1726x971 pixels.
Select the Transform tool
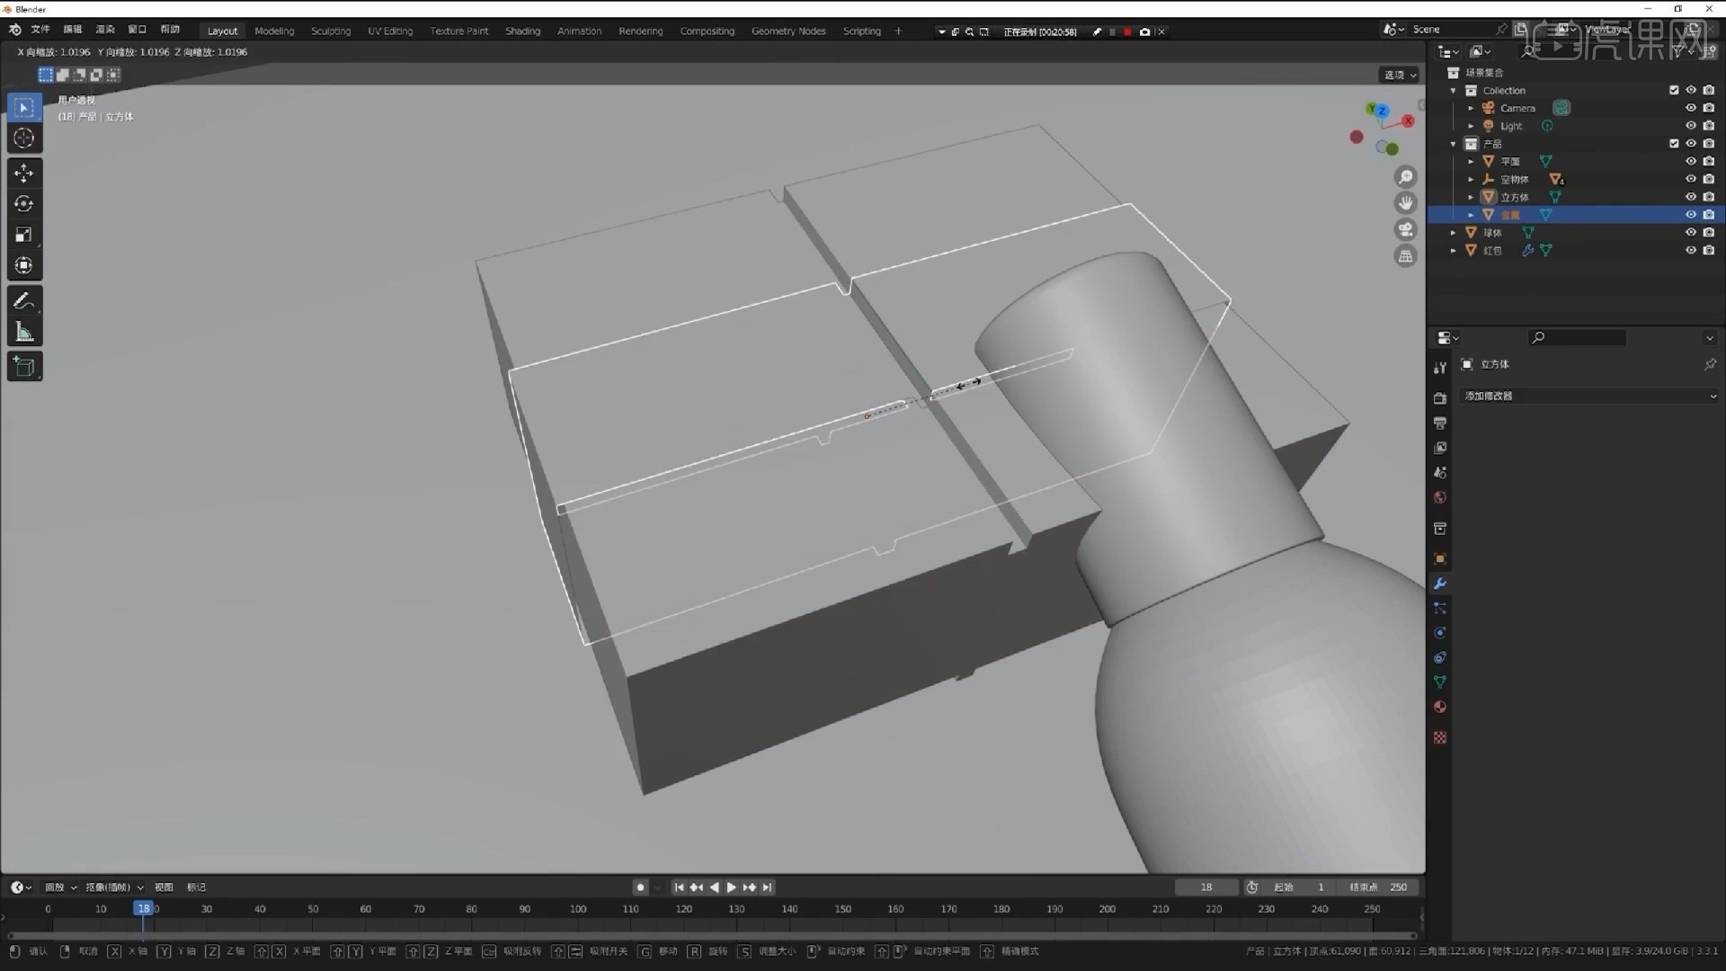click(24, 265)
